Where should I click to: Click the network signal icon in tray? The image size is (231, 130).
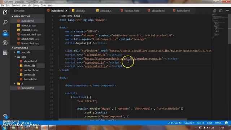pyautogui.click(x=213, y=127)
